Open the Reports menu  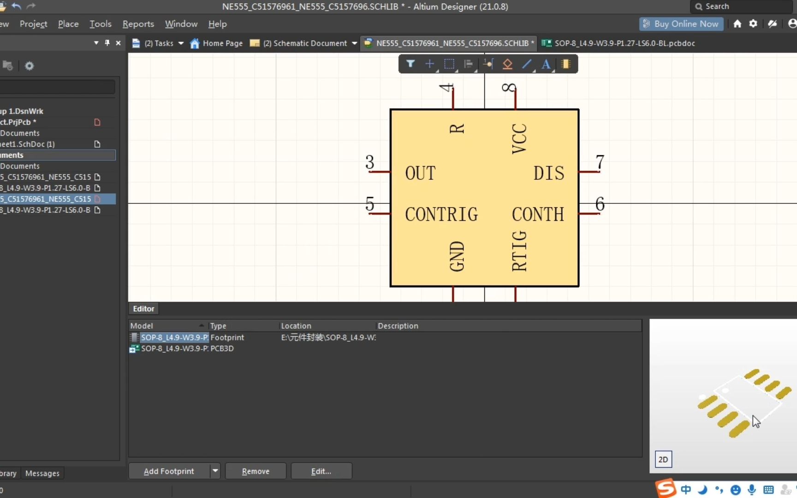click(138, 24)
